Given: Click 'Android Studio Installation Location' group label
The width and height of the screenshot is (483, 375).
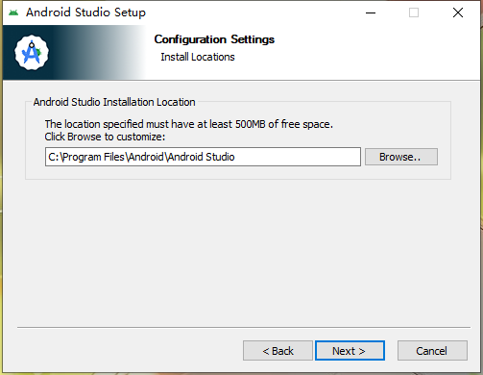Looking at the screenshot, I should 114,102.
